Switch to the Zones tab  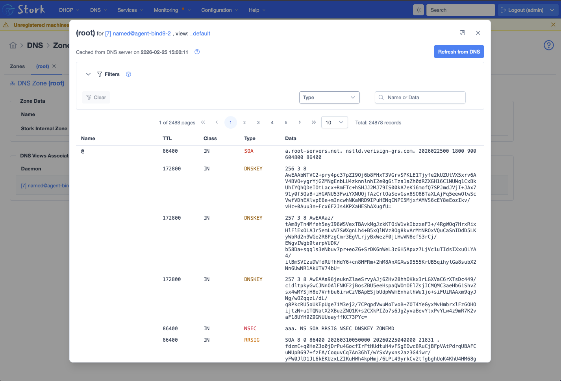point(17,66)
